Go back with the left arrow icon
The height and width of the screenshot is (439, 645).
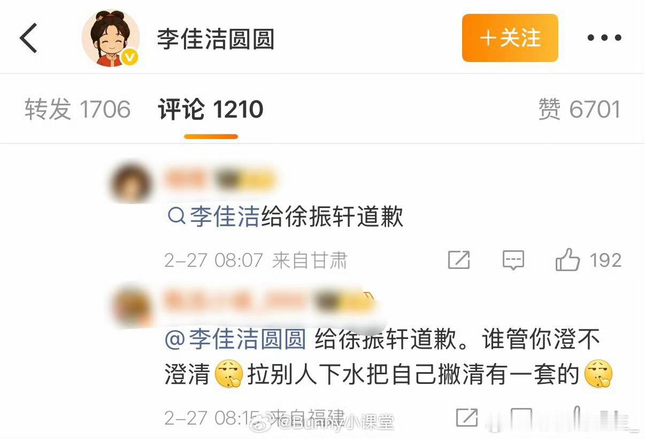(x=28, y=38)
